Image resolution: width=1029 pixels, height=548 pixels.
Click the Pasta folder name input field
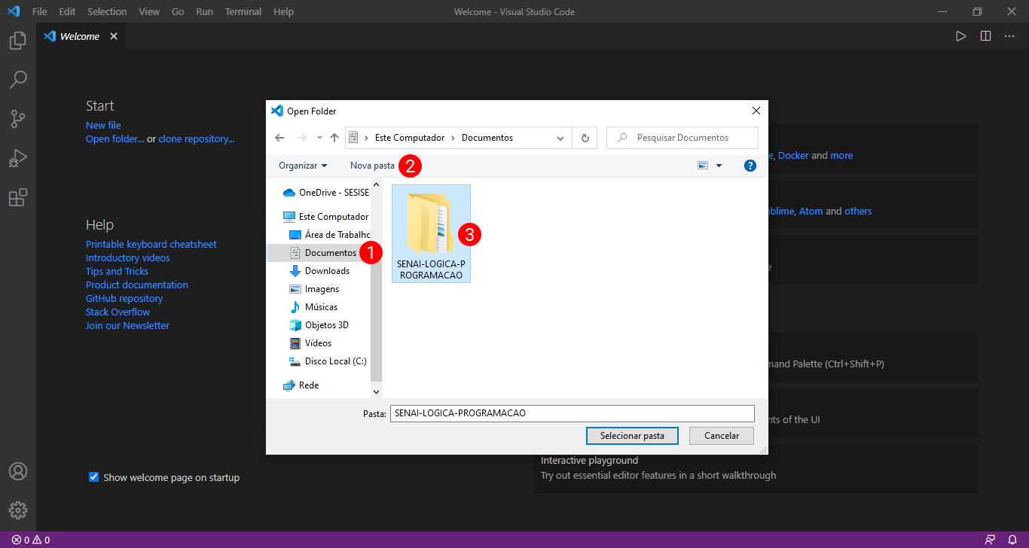(571, 413)
